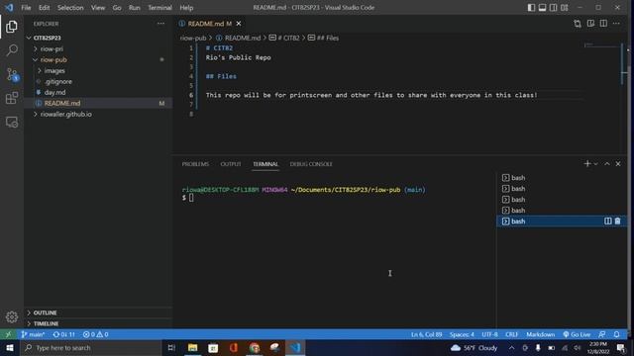Screen dimensions: 634x356
Task: Open the Explorer view in activity bar
Action: (x=12, y=27)
